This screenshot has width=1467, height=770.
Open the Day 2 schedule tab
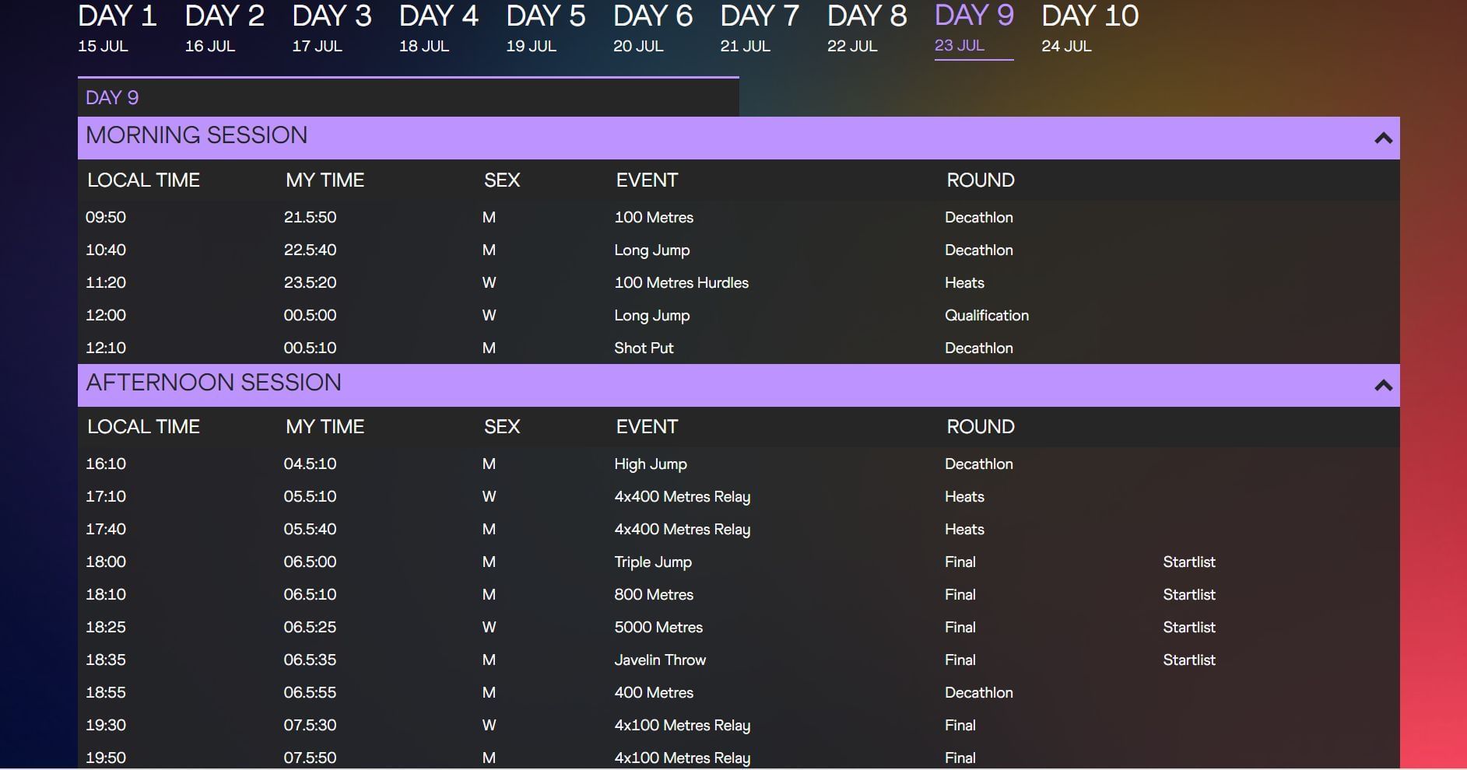click(x=224, y=28)
